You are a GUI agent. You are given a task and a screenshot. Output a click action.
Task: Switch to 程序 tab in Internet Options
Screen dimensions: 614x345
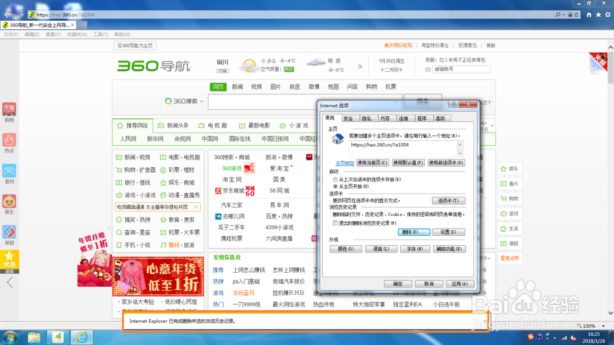422,118
